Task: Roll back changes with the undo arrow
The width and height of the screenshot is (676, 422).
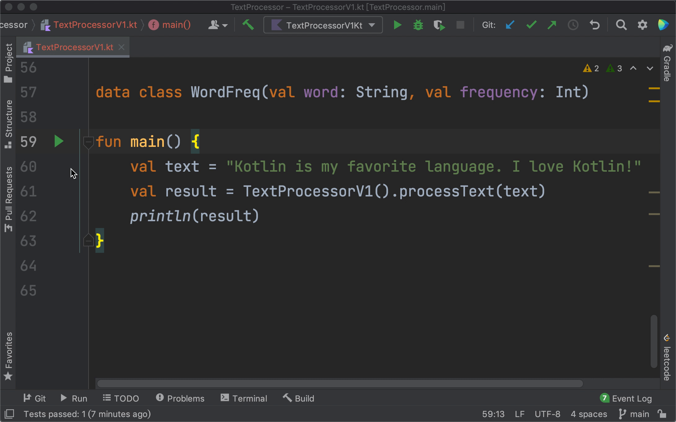Action: click(594, 25)
